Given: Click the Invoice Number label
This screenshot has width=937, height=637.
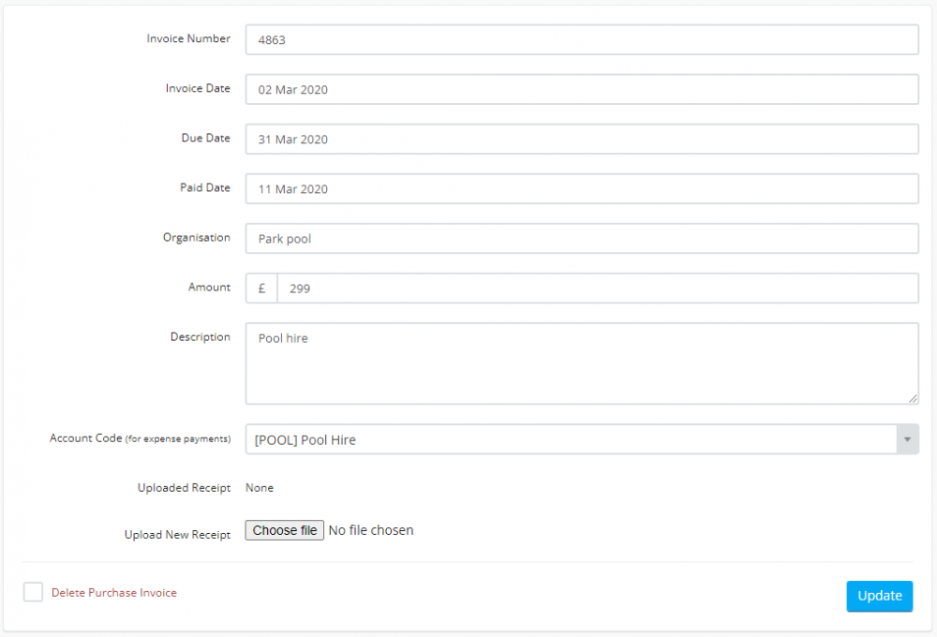Looking at the screenshot, I should tap(187, 38).
